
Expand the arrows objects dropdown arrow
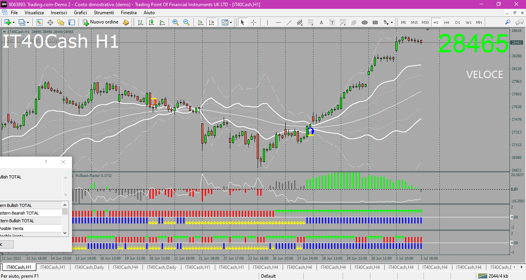click(392, 22)
